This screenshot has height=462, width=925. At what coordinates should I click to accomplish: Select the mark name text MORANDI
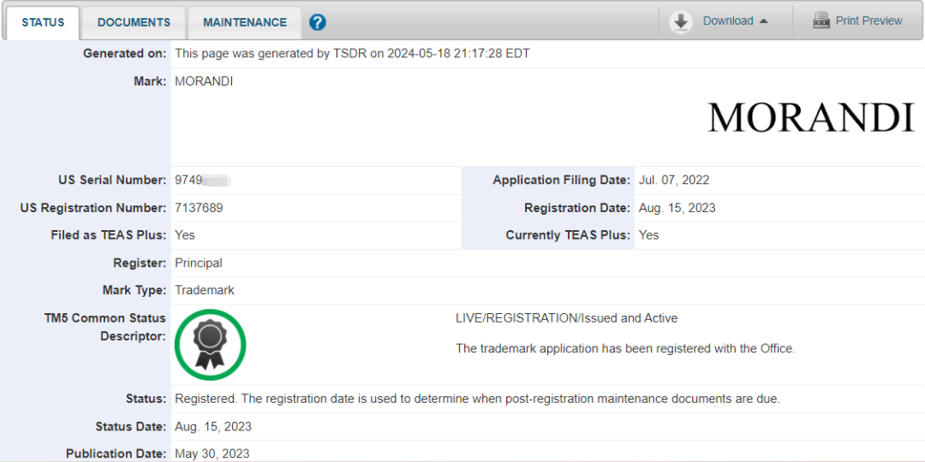[204, 82]
